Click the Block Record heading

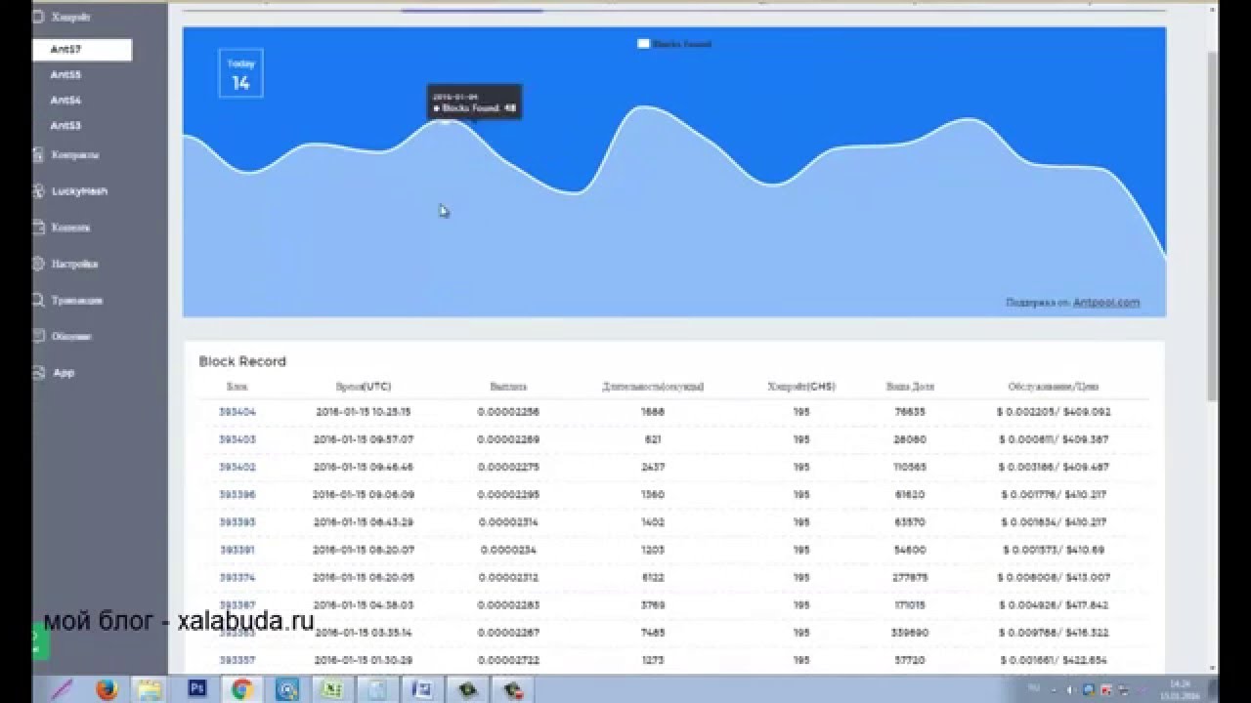242,361
